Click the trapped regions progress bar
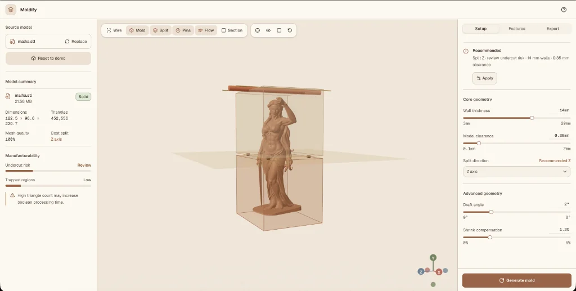The image size is (576, 291). tap(48, 186)
